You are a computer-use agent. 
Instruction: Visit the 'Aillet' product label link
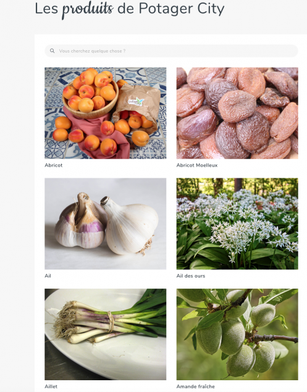click(x=51, y=386)
